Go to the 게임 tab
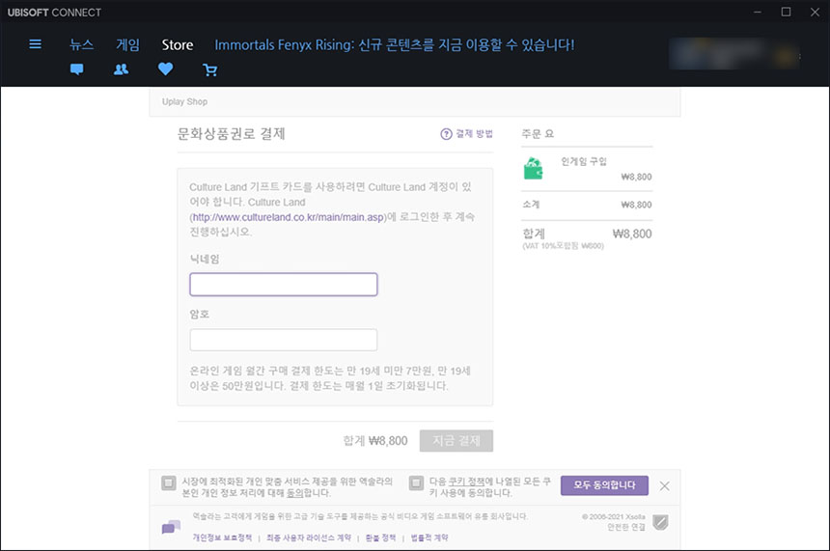830x551 pixels. coord(127,44)
